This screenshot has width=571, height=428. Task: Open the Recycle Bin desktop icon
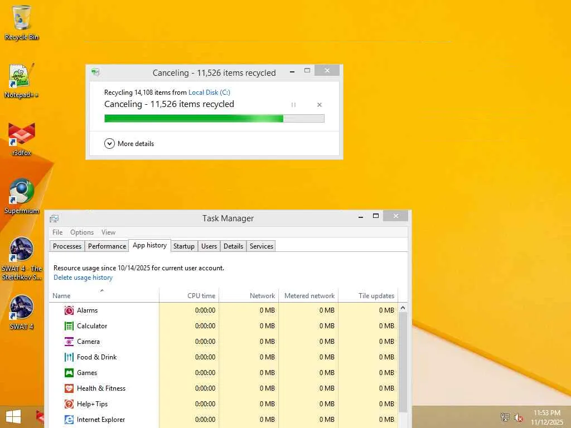coord(22,22)
